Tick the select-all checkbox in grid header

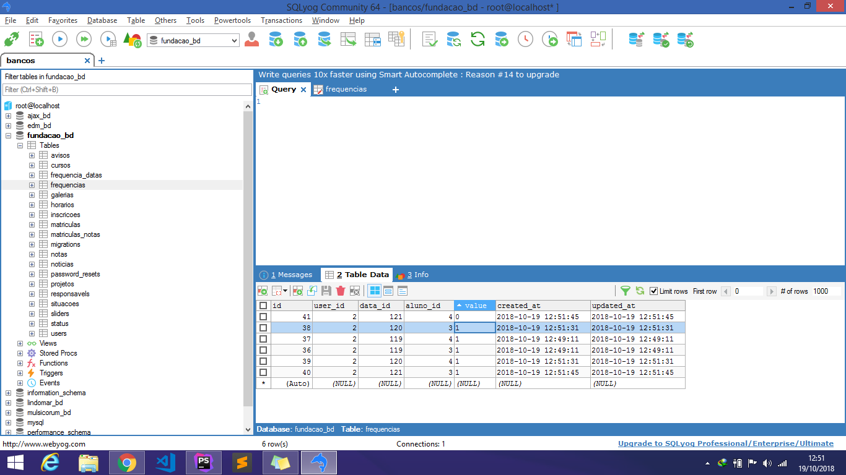[263, 306]
